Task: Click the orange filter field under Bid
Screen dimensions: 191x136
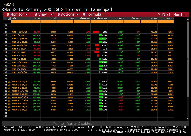Action: pyautogui.click(x=49, y=22)
